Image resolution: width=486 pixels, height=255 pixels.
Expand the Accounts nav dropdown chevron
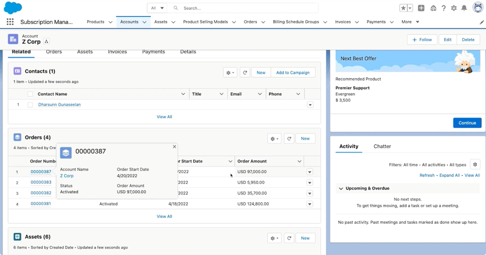point(144,22)
